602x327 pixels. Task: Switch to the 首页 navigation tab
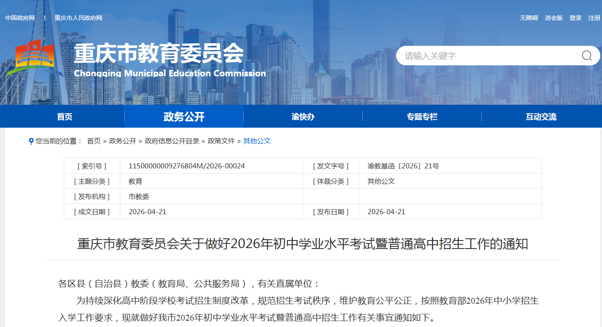point(64,116)
